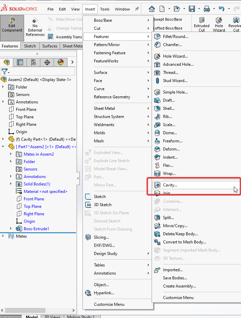Open the FeatureManager design tree tab
The image size is (241, 318).
7,62
